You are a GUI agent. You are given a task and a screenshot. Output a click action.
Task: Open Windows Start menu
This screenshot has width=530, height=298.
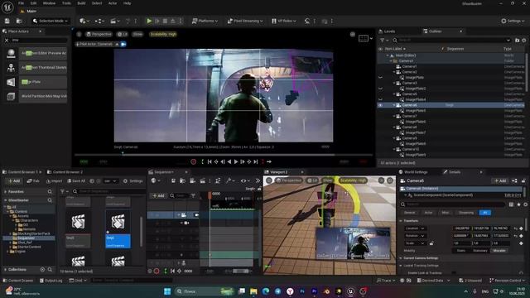click(167, 291)
